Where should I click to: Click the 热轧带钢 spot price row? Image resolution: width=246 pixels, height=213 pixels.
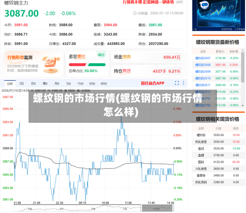coord(218,182)
